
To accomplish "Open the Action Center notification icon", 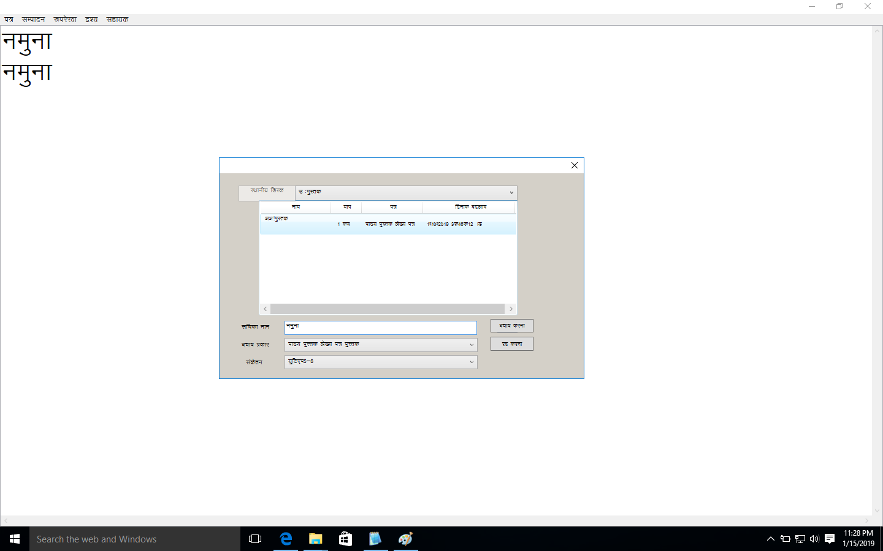I will click(x=830, y=539).
